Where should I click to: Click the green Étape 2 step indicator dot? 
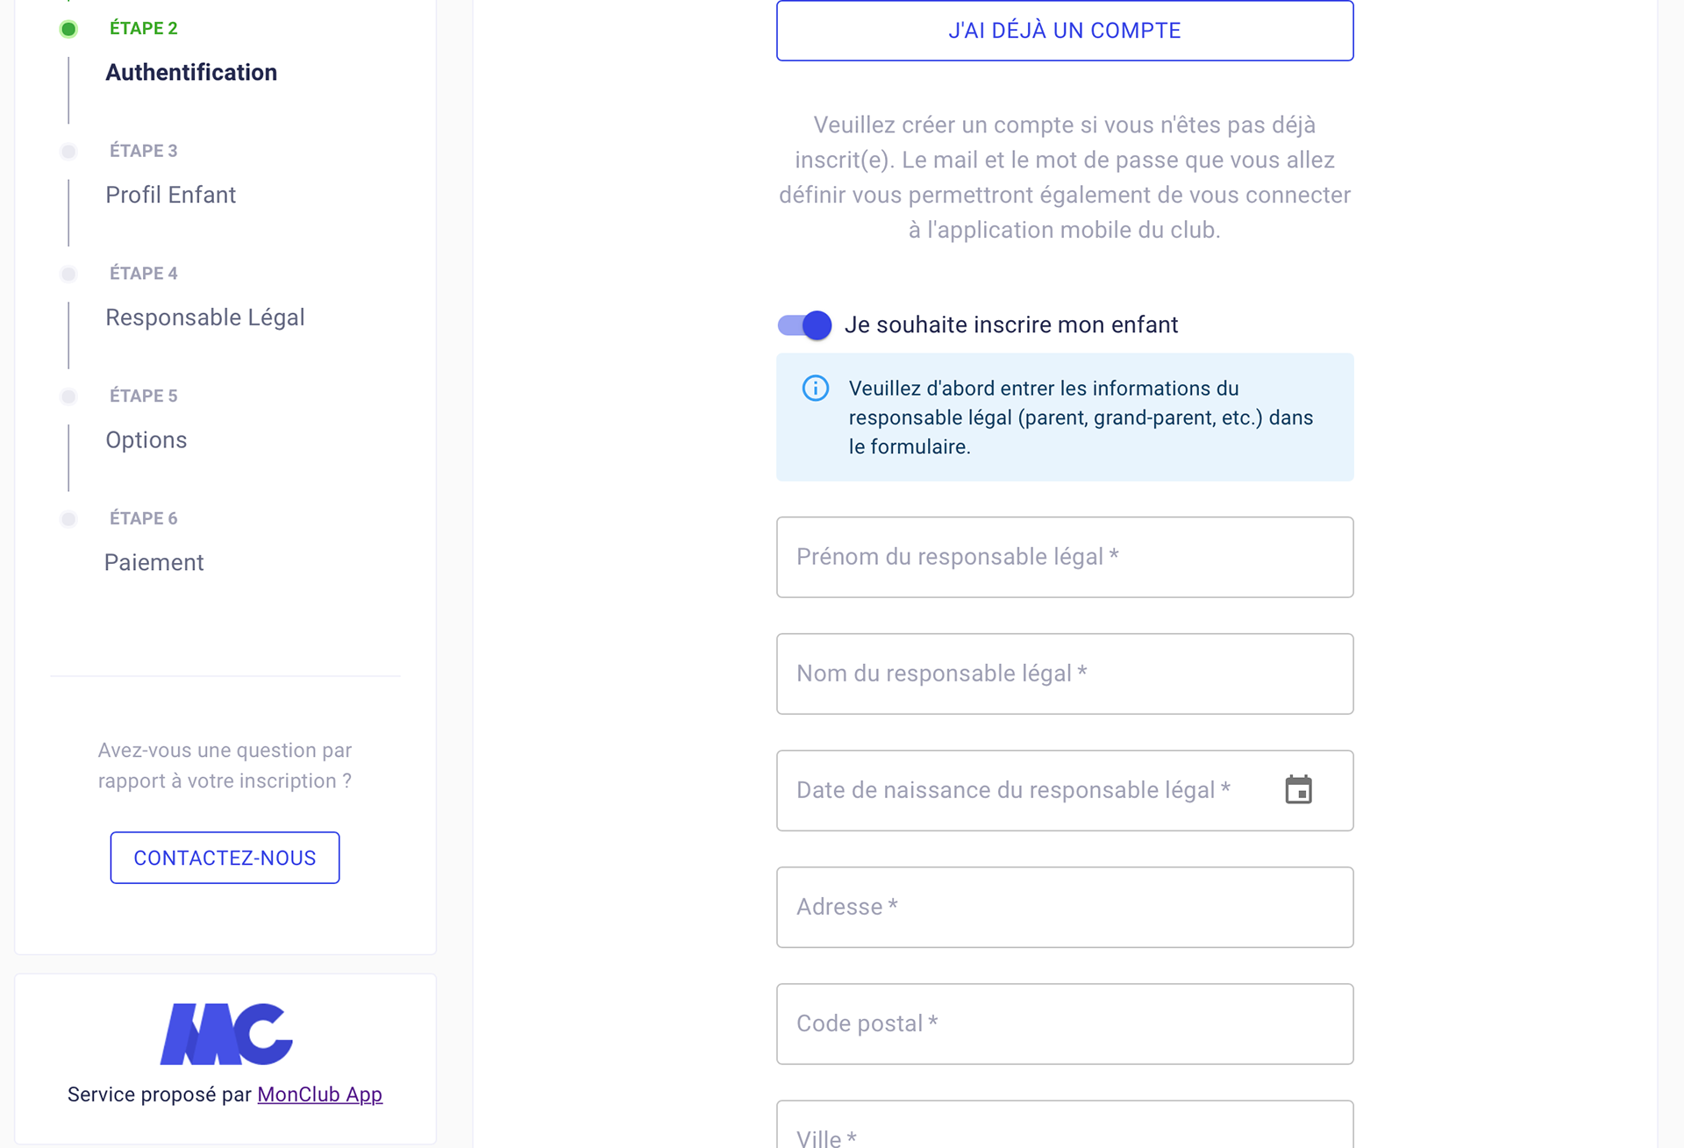tap(68, 30)
